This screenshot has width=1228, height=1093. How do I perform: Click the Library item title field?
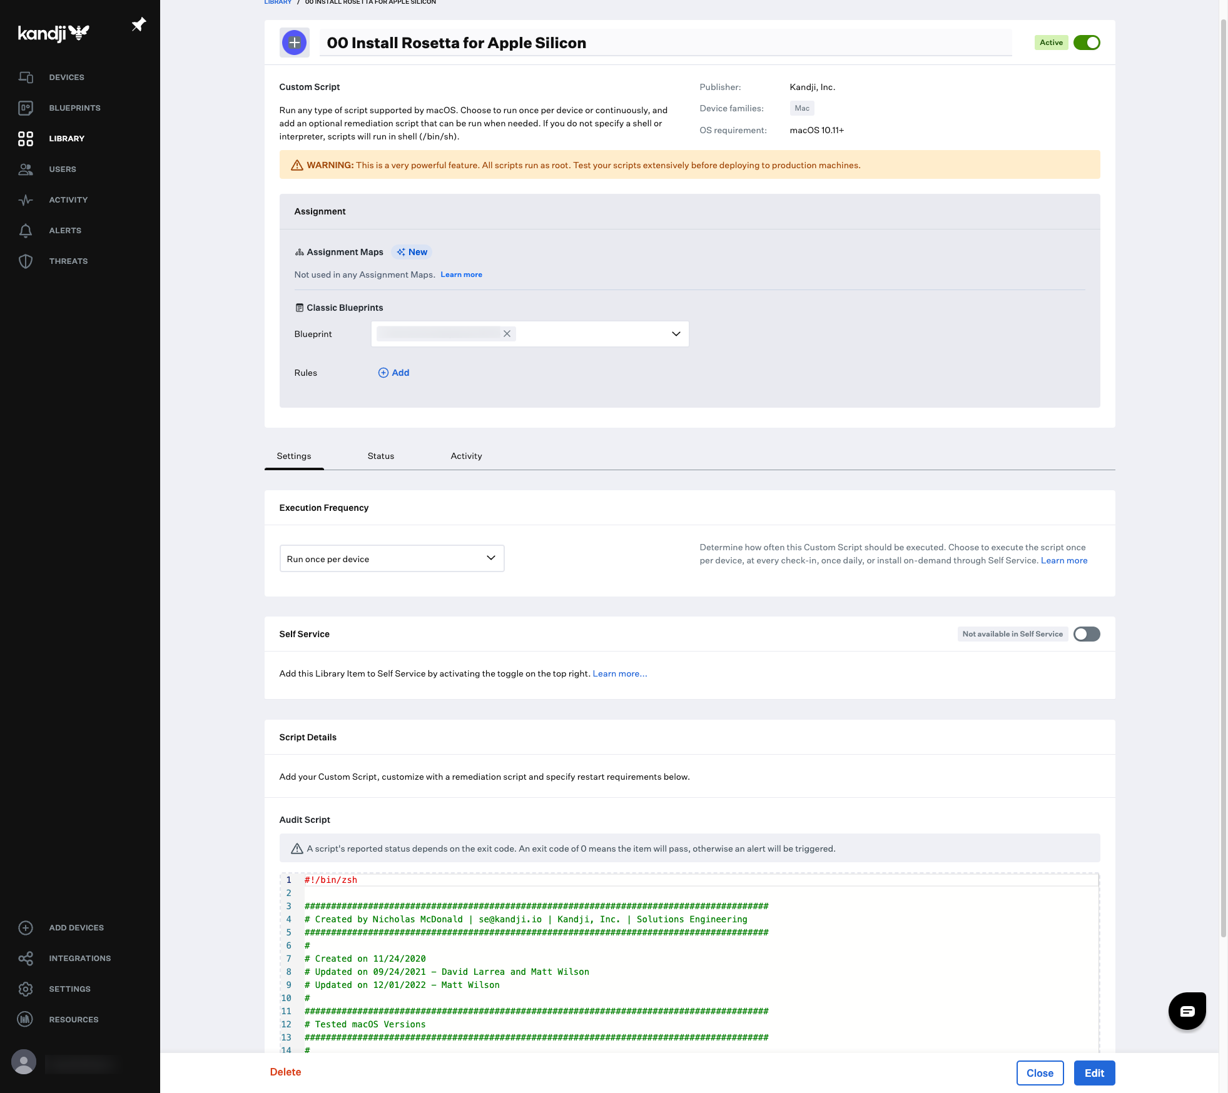pyautogui.click(x=664, y=43)
